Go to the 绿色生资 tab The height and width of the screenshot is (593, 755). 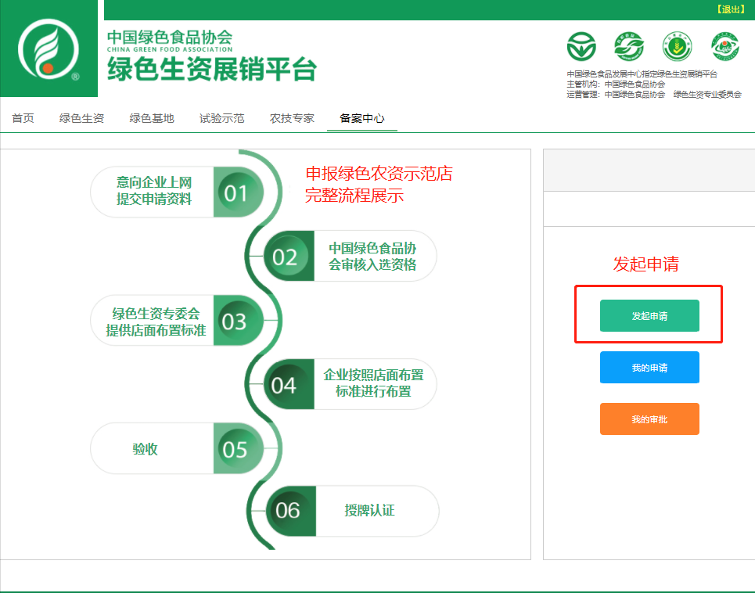81,118
